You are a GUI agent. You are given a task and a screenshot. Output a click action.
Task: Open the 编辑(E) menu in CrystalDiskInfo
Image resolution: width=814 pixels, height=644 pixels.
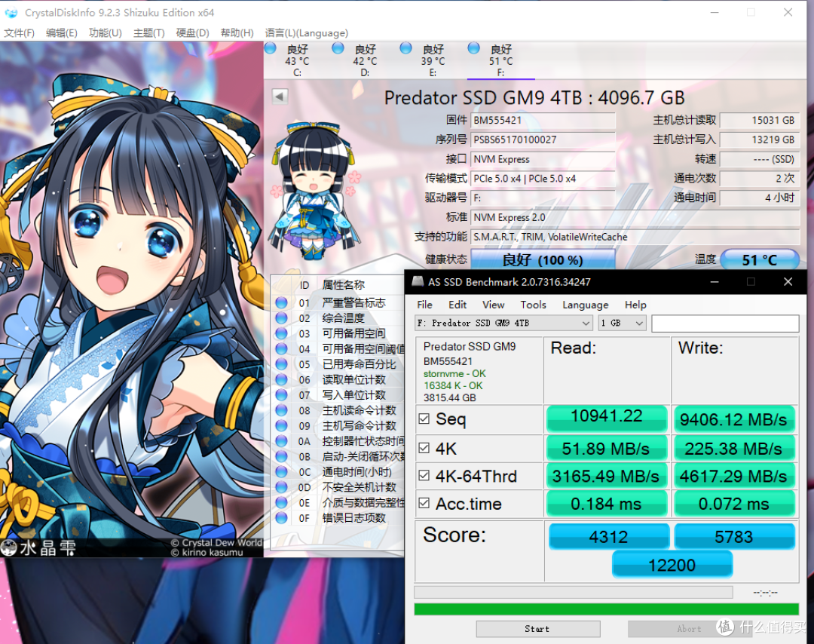pos(61,32)
